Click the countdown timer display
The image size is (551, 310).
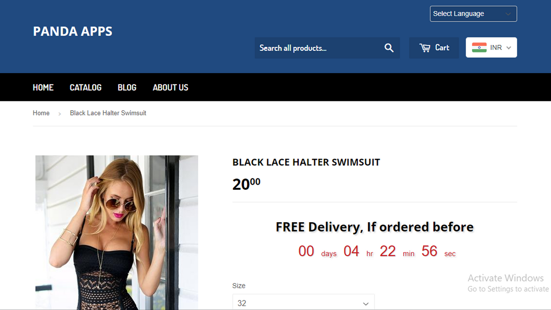pos(377,251)
